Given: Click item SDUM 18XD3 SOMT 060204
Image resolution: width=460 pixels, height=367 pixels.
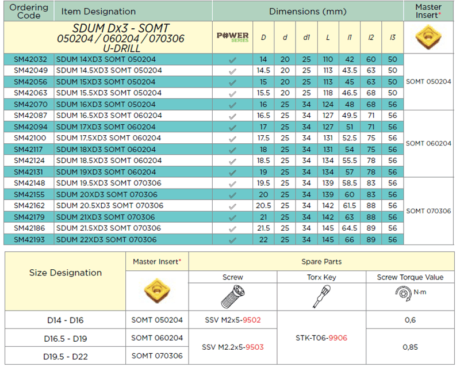Looking at the screenshot, I should (x=106, y=150).
